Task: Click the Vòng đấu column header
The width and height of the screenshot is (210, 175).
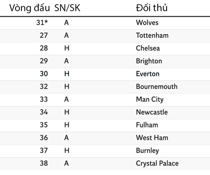Action: pyautogui.click(x=30, y=8)
